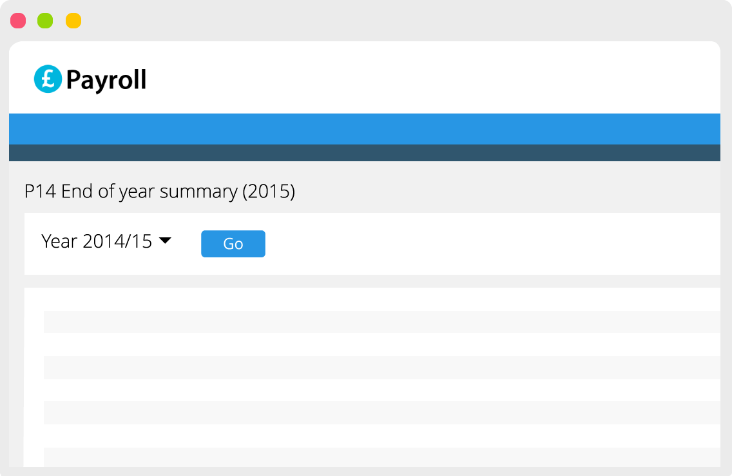Click the bright blue navigation bar

(x=364, y=128)
